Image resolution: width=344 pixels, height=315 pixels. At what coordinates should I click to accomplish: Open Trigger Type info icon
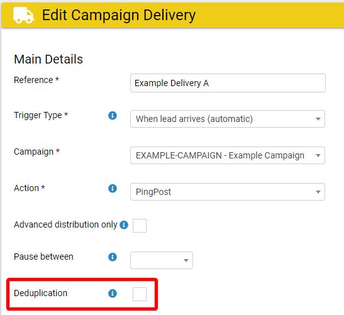coord(113,116)
